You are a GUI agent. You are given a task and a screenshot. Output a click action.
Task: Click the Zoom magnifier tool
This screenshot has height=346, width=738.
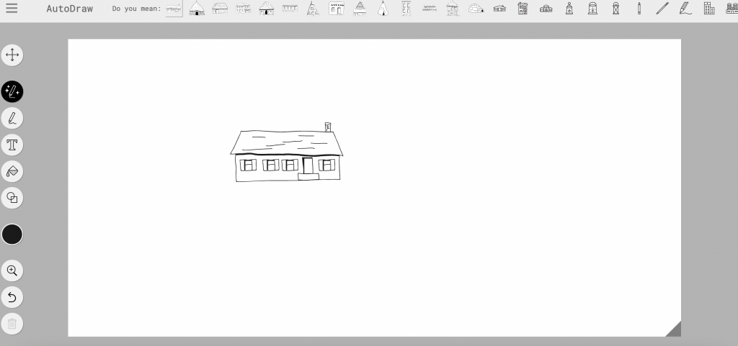[12, 270]
